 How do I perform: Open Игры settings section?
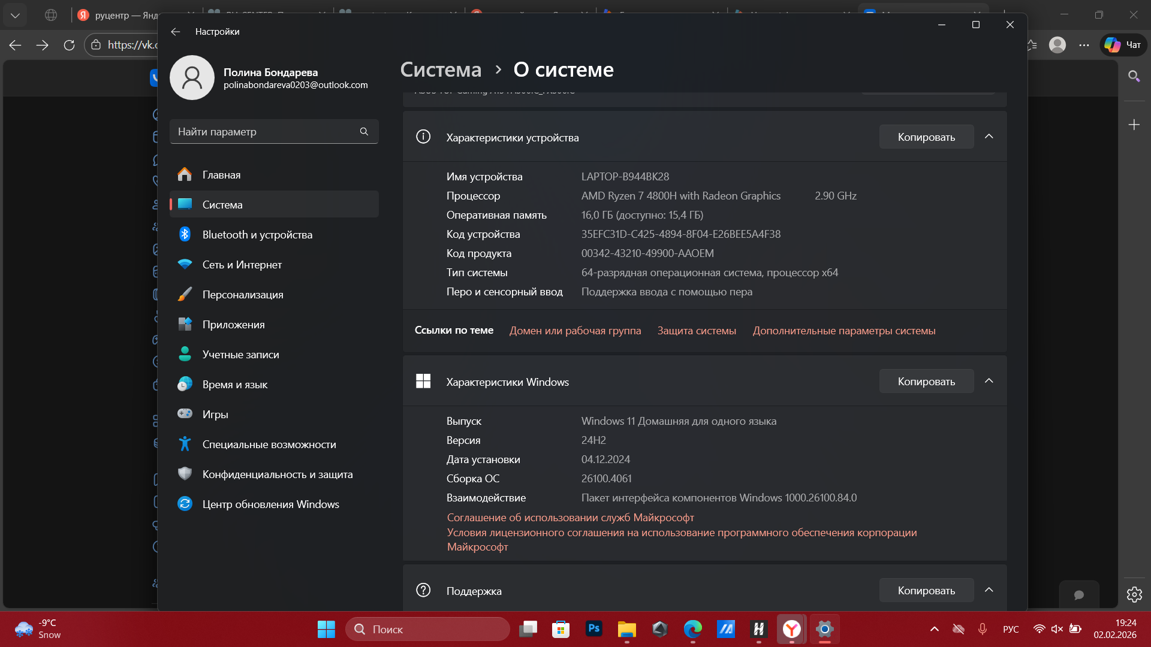pyautogui.click(x=215, y=415)
